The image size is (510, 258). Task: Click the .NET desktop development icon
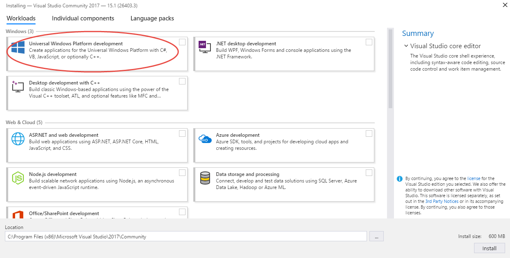(x=204, y=47)
